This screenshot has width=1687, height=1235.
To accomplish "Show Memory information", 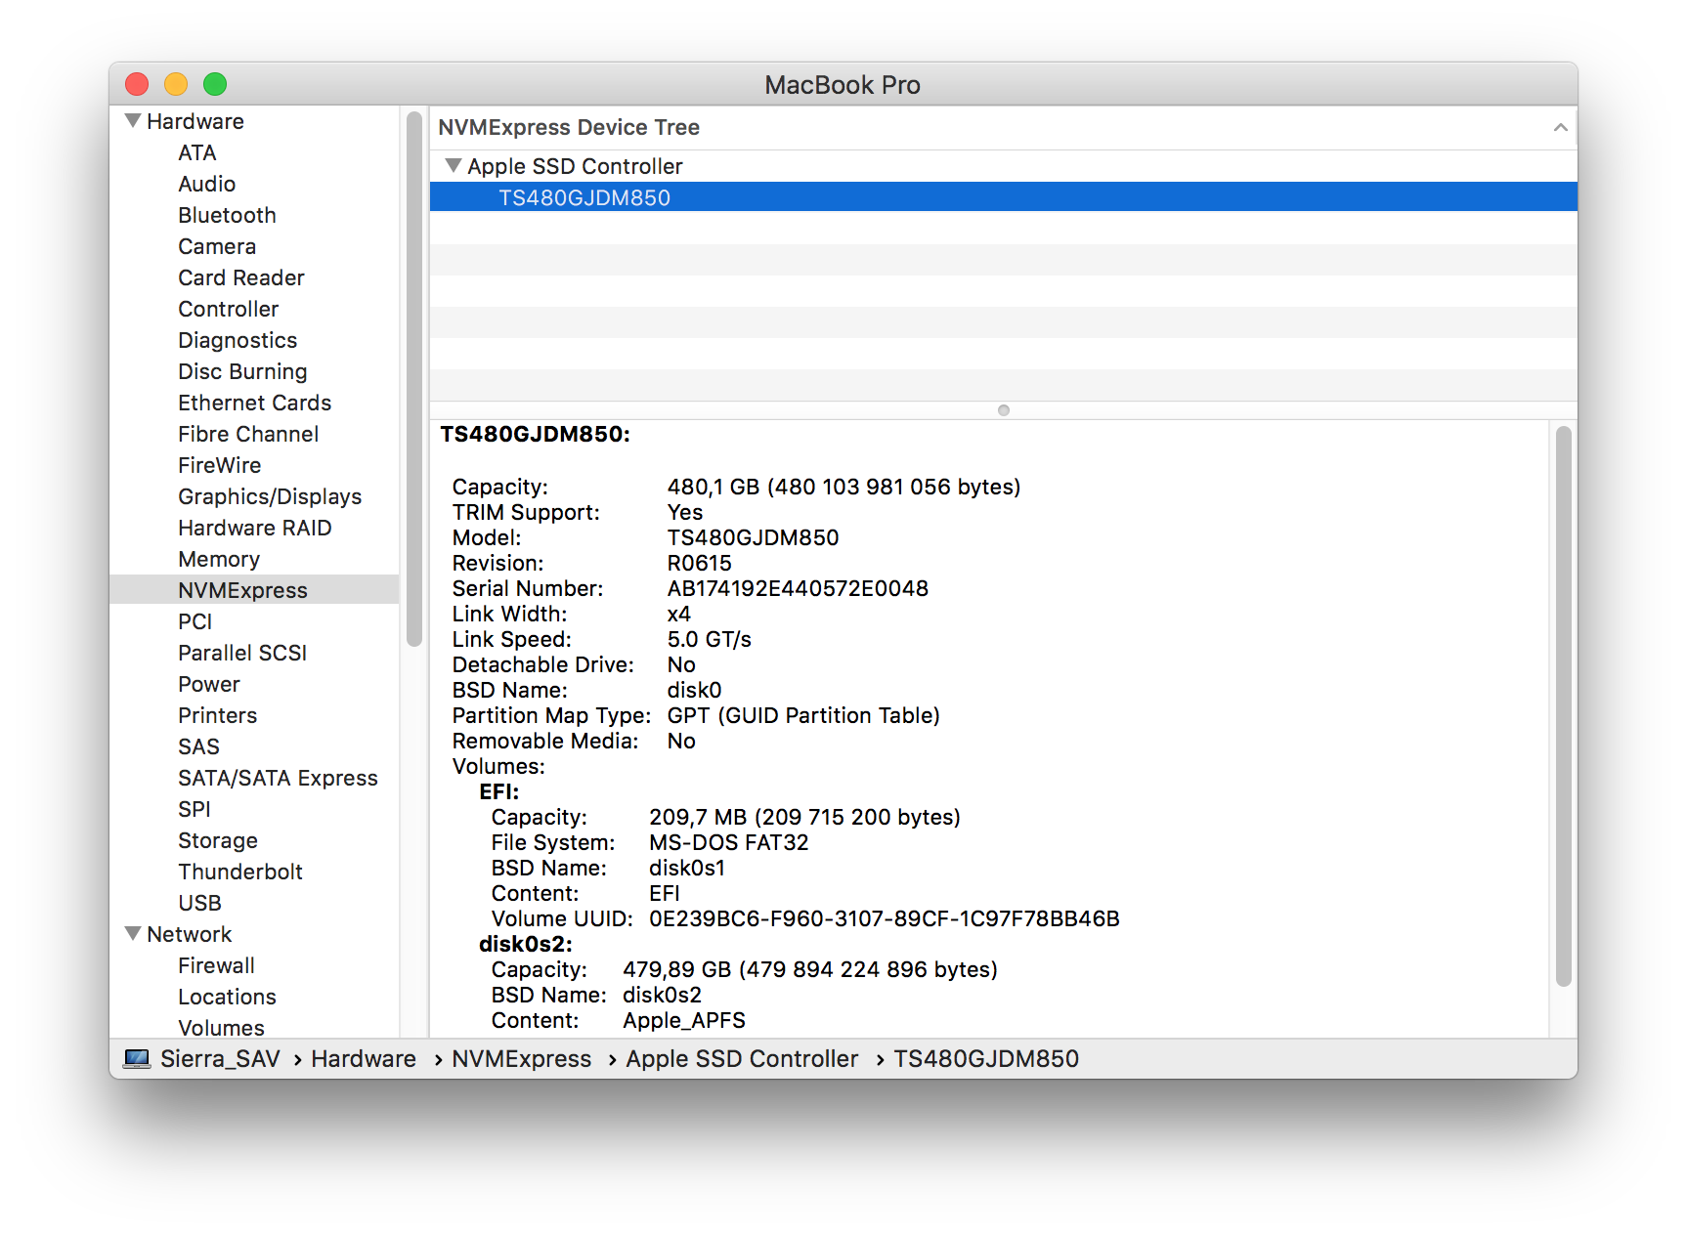I will (219, 560).
